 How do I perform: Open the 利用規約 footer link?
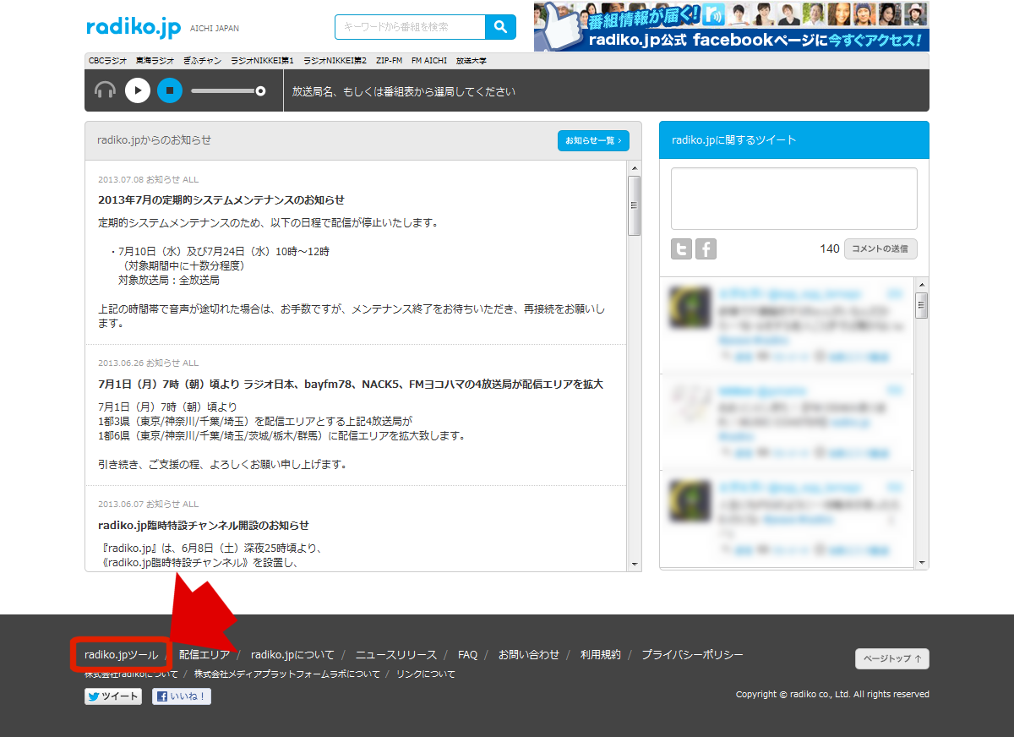pyautogui.click(x=601, y=655)
